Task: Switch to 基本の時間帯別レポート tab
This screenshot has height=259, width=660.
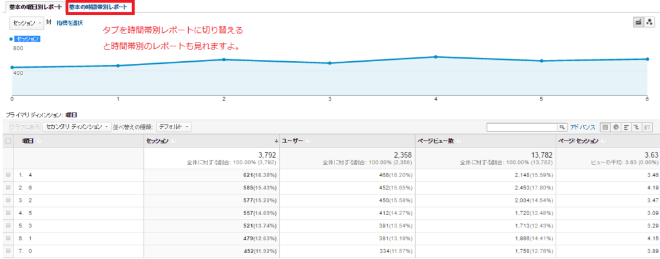Action: (x=98, y=7)
